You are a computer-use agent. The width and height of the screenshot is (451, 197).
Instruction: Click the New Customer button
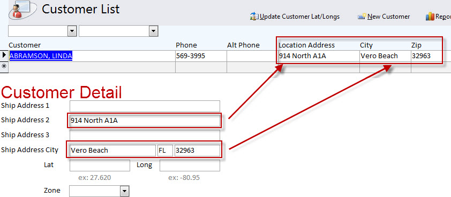point(384,17)
